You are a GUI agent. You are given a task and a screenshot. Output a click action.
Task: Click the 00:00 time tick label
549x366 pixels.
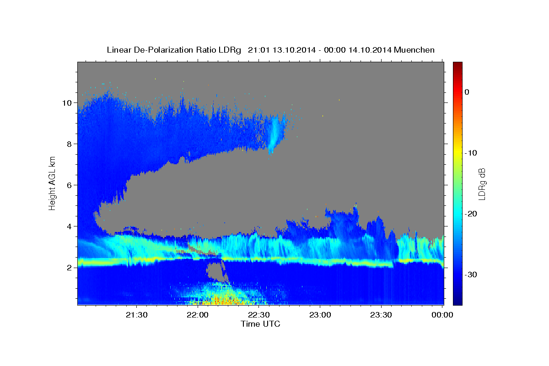[x=442, y=314]
